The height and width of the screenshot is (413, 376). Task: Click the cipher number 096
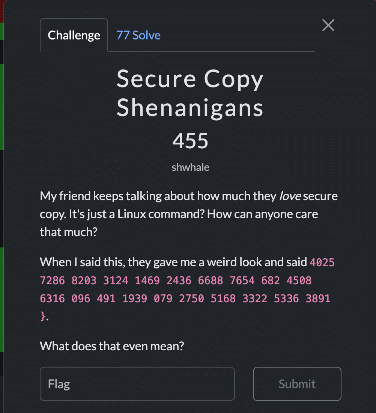[x=81, y=299]
